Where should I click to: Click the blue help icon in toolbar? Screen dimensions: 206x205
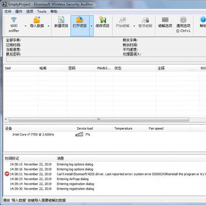pyautogui.click(x=203, y=19)
